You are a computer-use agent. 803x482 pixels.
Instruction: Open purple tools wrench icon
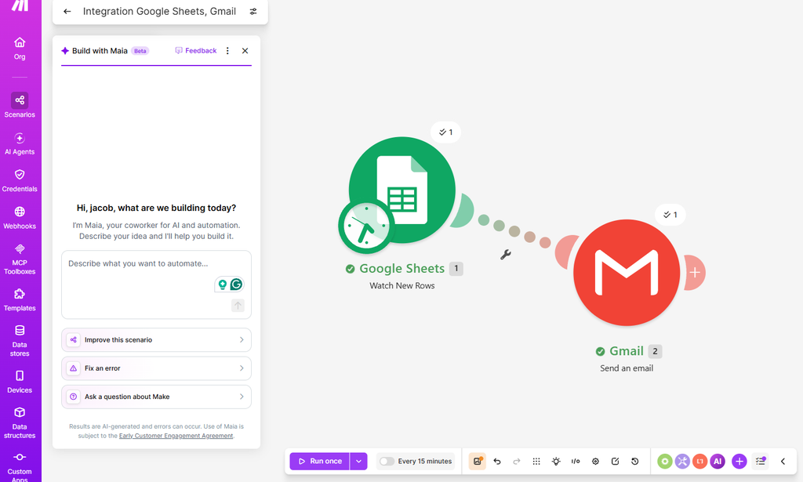click(682, 461)
